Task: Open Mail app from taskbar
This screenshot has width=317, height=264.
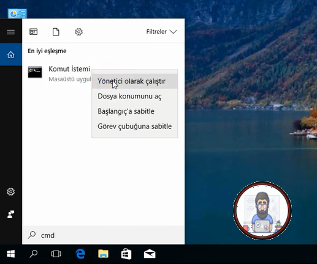Action: (150, 254)
